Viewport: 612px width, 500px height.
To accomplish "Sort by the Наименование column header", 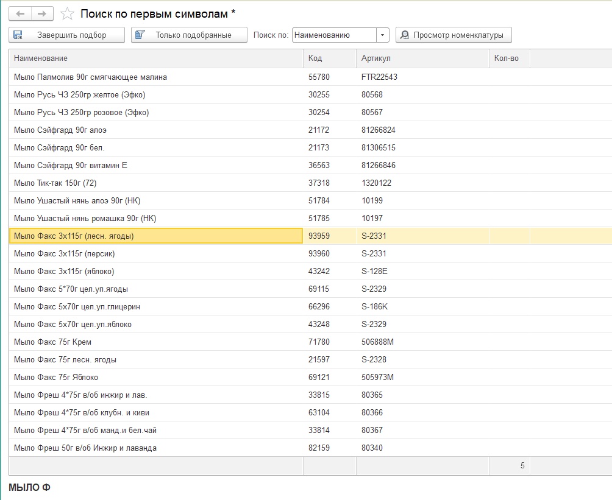I will point(156,58).
